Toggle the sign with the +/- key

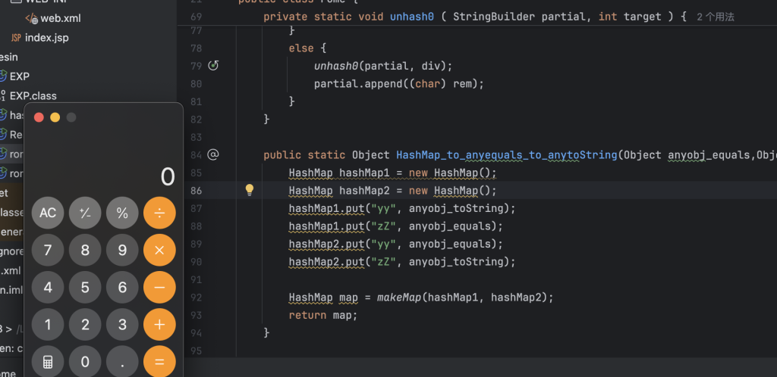[85, 213]
